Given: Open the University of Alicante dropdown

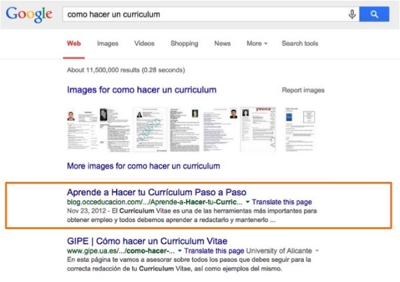Looking at the screenshot, I should click(317, 251).
